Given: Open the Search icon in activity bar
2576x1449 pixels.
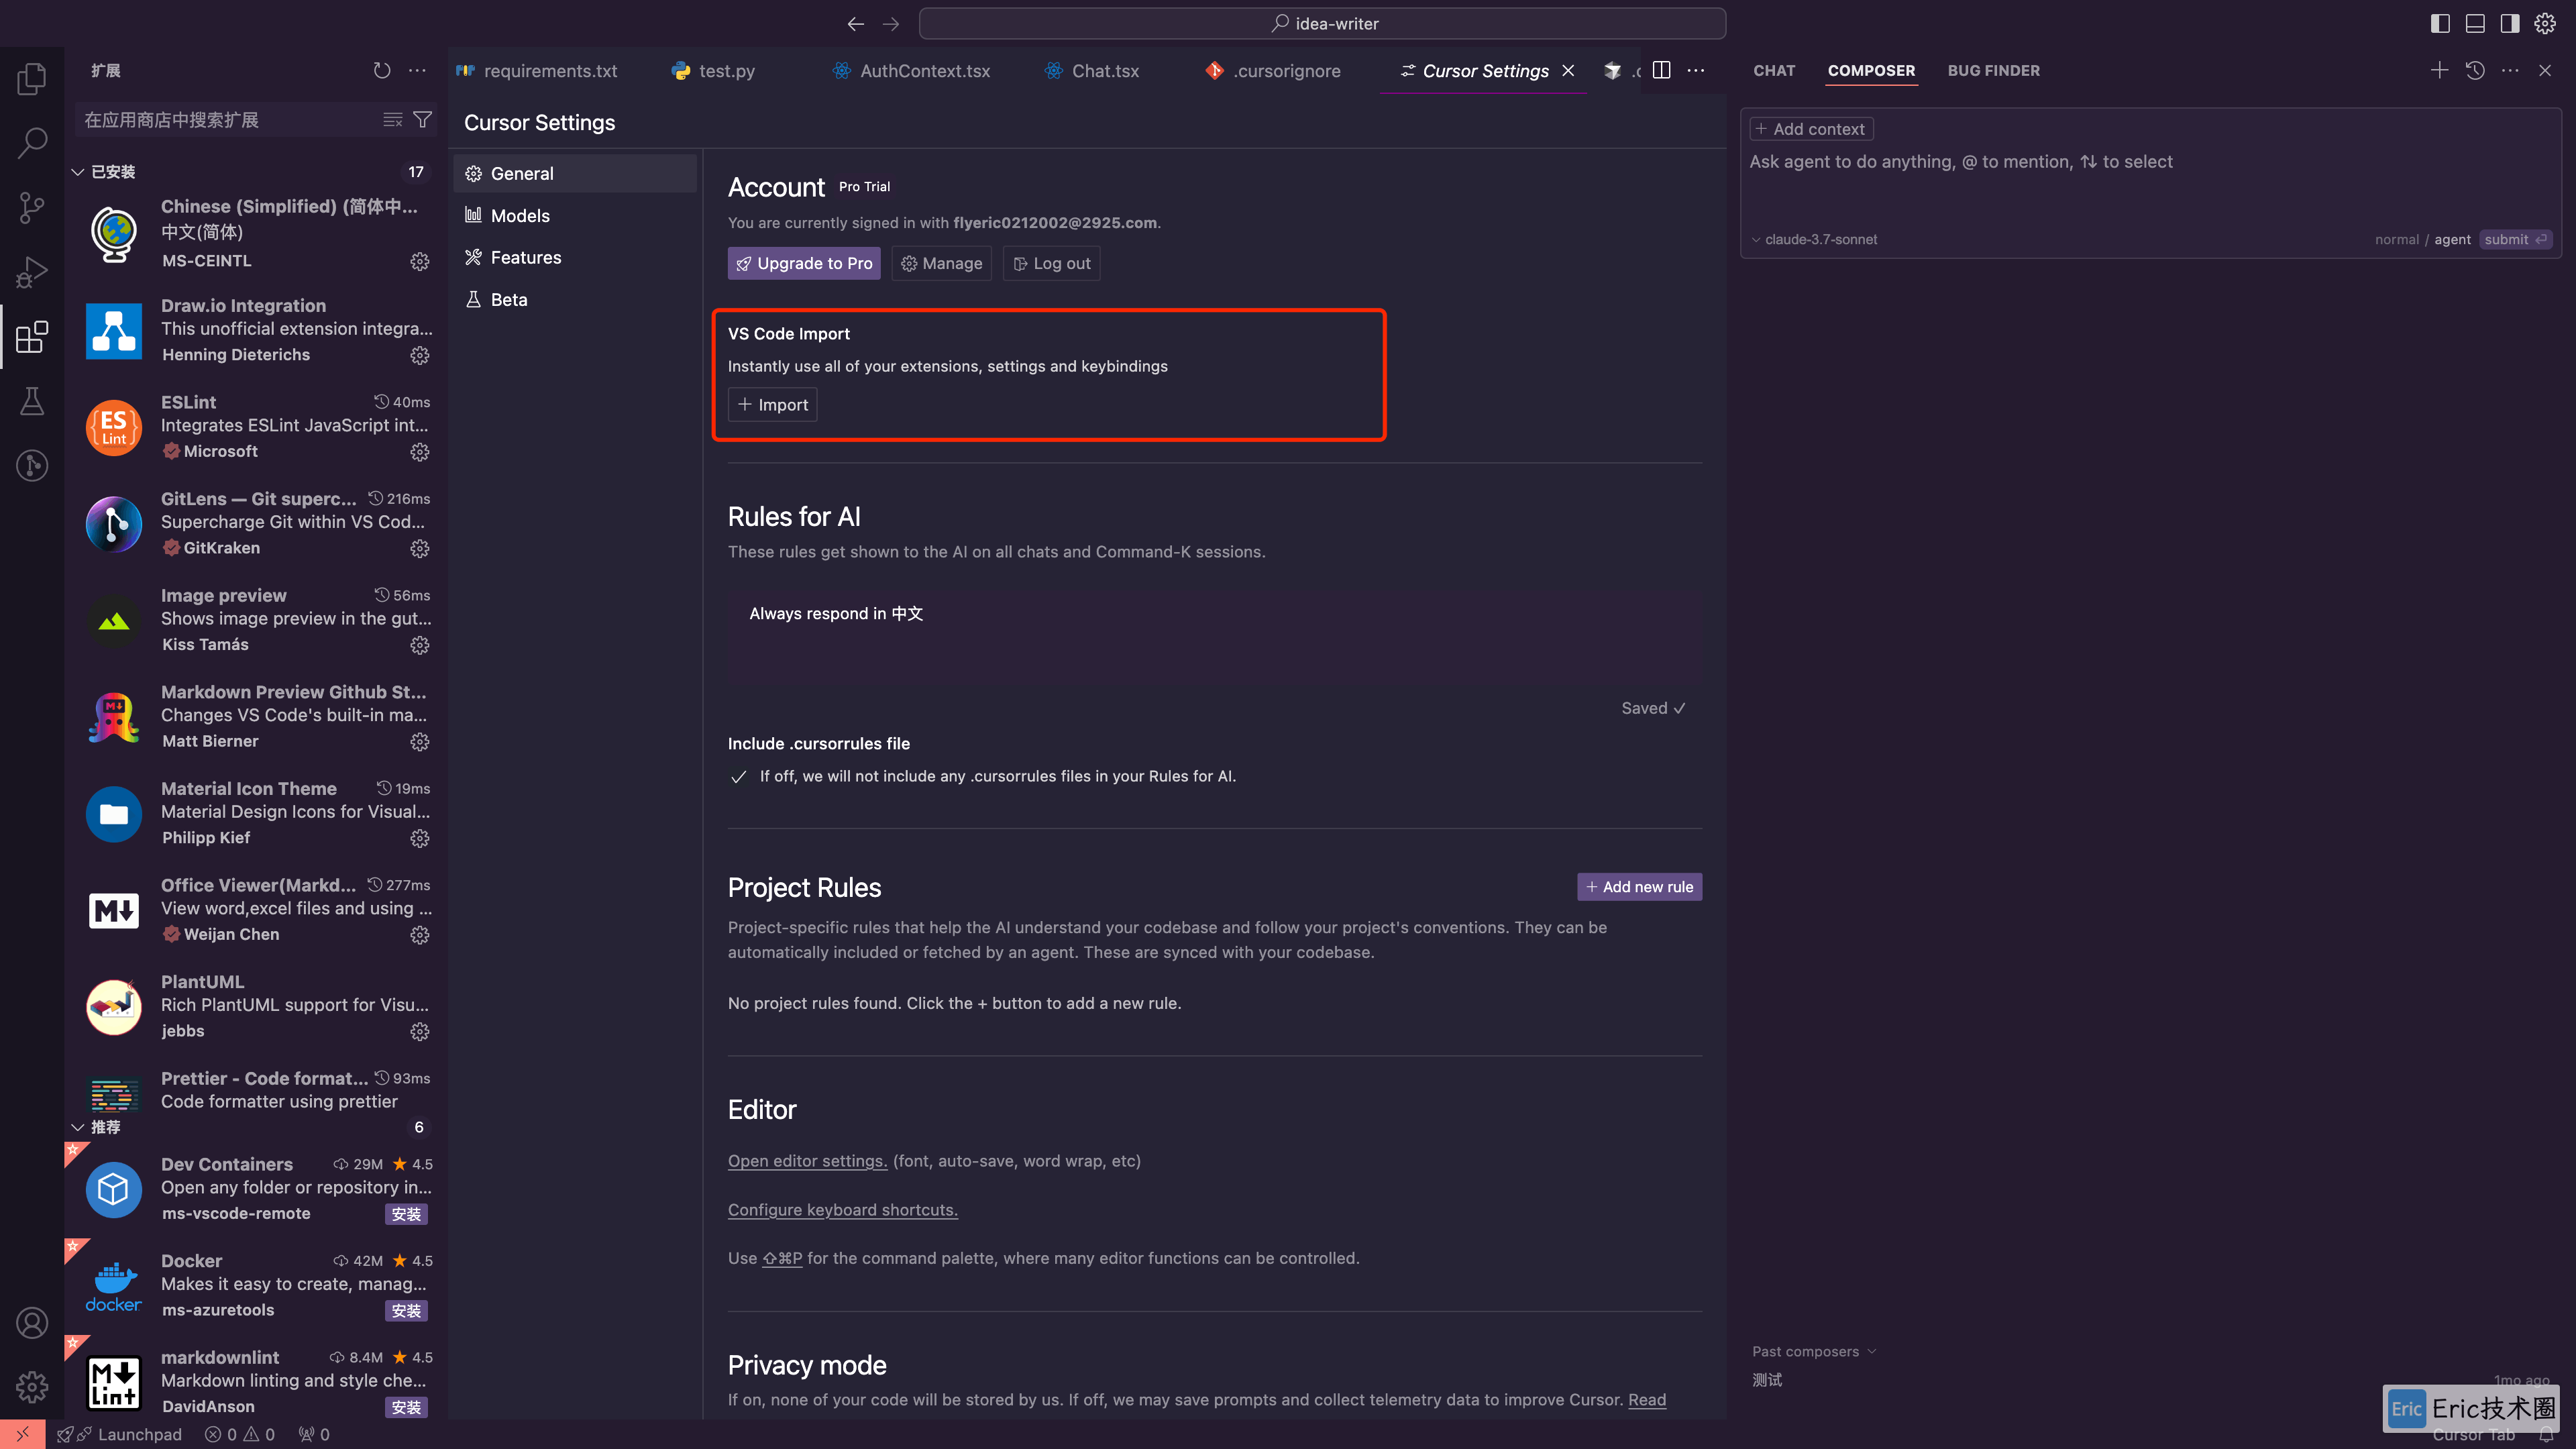Looking at the screenshot, I should pos(32,142).
